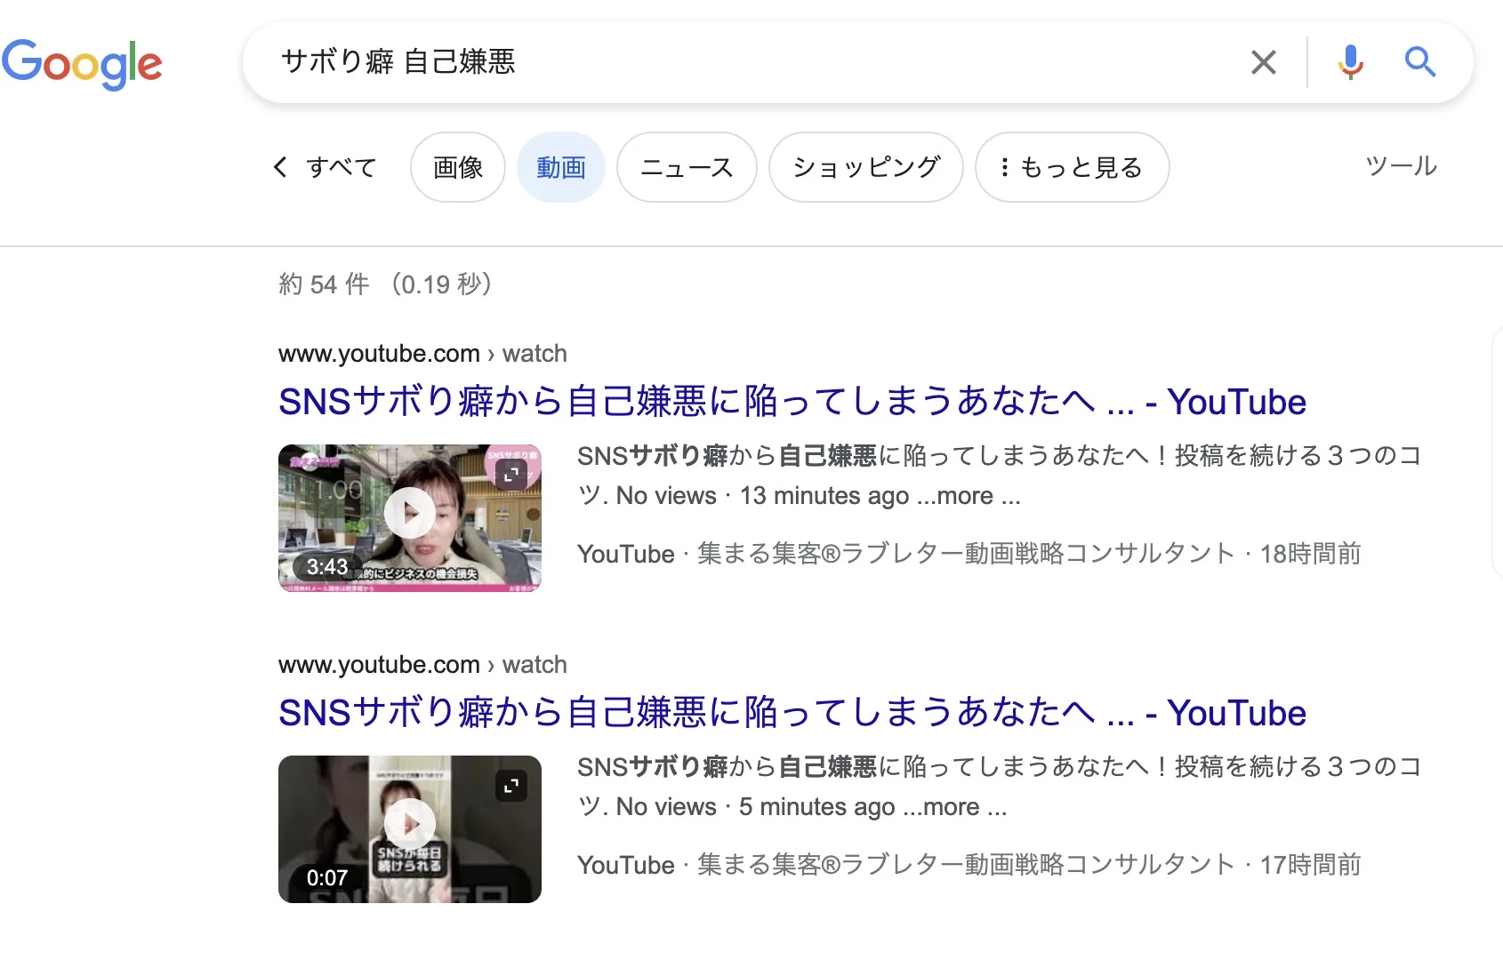Open the first SNSサボり癖 YouTube result title
1503x960 pixels.
coord(792,402)
